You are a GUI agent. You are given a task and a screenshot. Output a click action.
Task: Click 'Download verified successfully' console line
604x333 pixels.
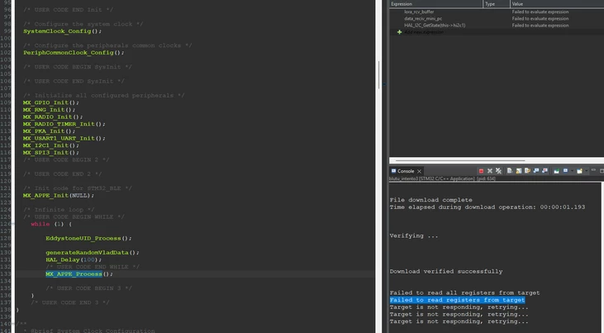pos(446,271)
